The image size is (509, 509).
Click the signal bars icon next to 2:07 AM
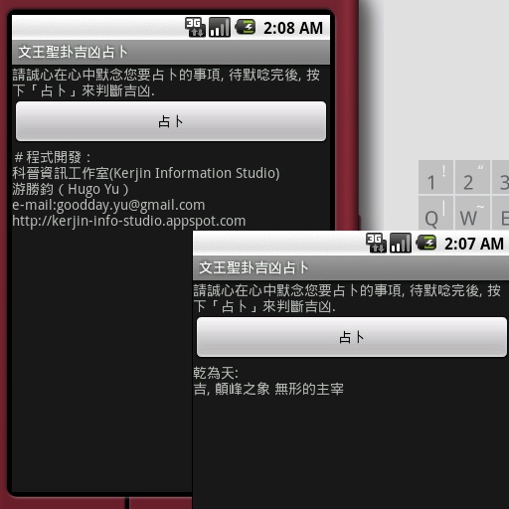[401, 243]
